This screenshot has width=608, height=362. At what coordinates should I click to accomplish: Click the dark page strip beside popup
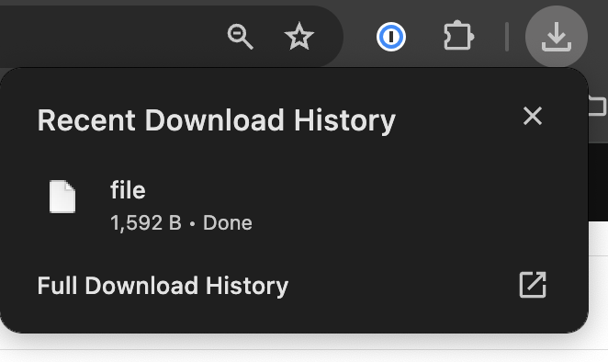pyautogui.click(x=598, y=182)
